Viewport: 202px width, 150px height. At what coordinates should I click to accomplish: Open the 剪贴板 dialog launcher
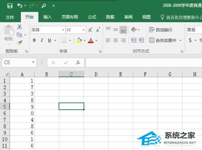tap(27, 51)
